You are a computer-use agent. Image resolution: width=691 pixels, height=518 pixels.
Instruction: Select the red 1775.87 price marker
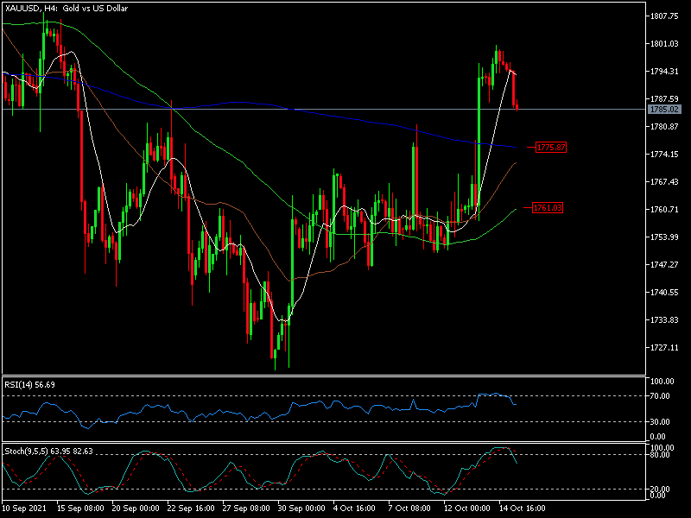551,148
